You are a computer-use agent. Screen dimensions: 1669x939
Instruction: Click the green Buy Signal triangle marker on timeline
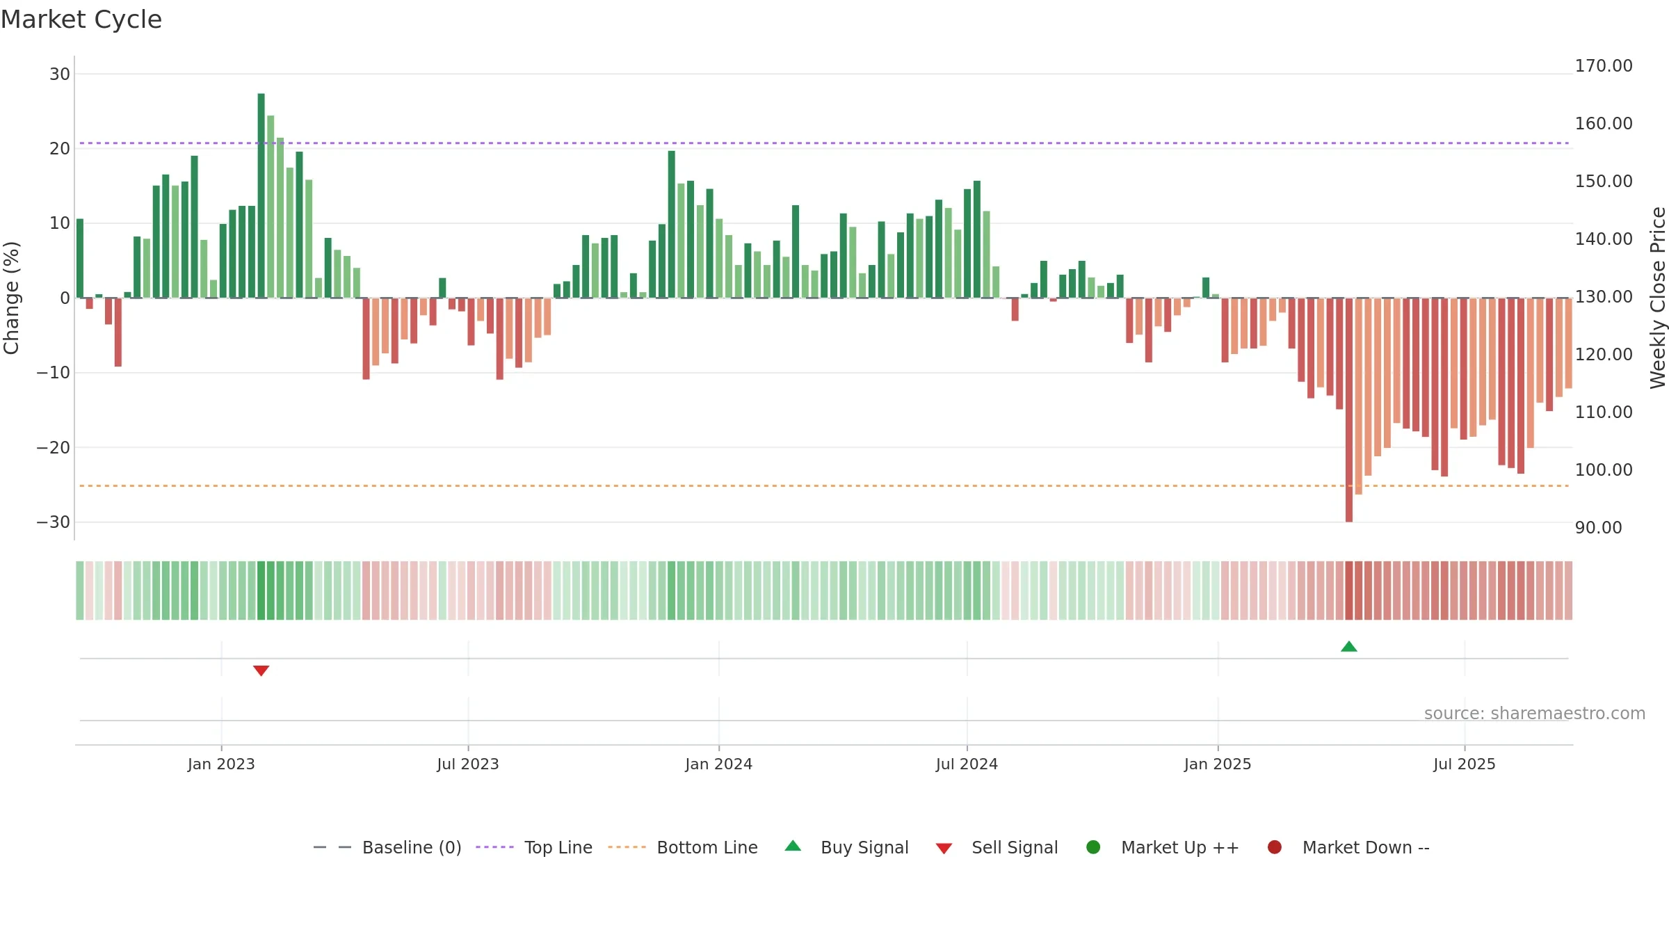coord(1349,647)
